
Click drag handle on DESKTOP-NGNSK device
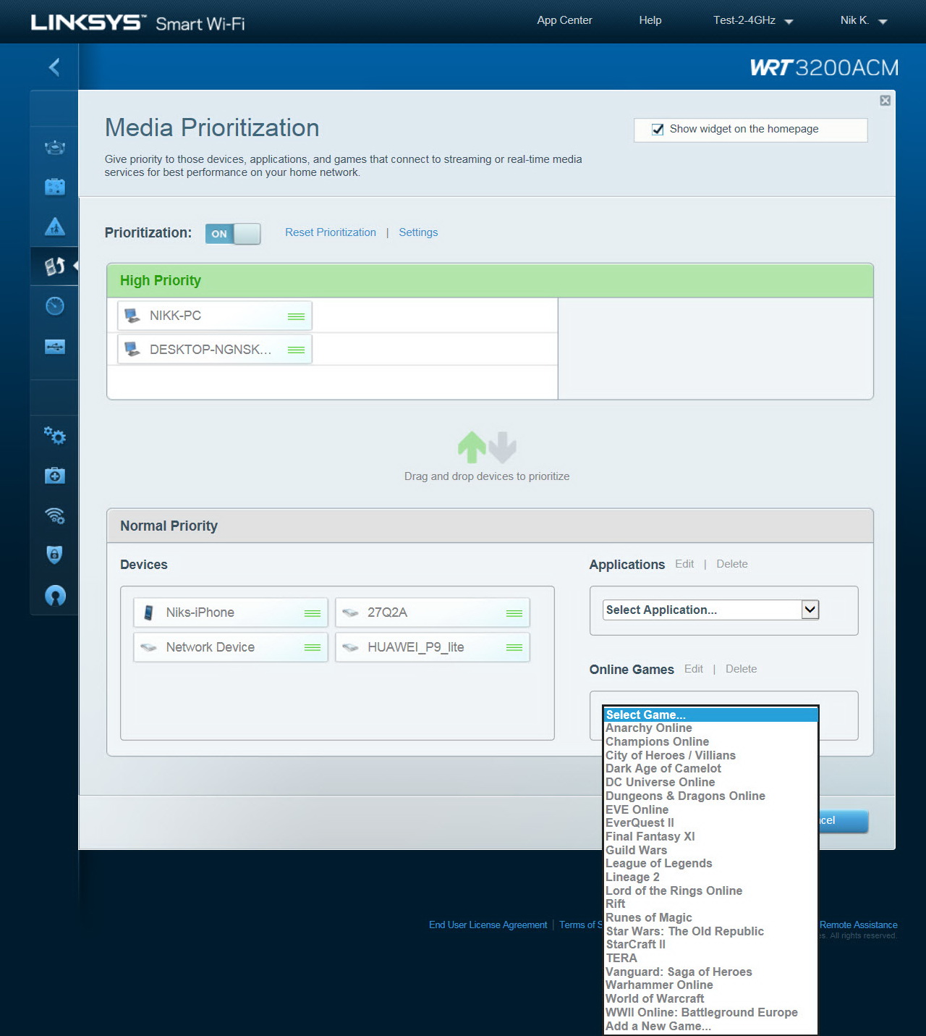coord(296,350)
